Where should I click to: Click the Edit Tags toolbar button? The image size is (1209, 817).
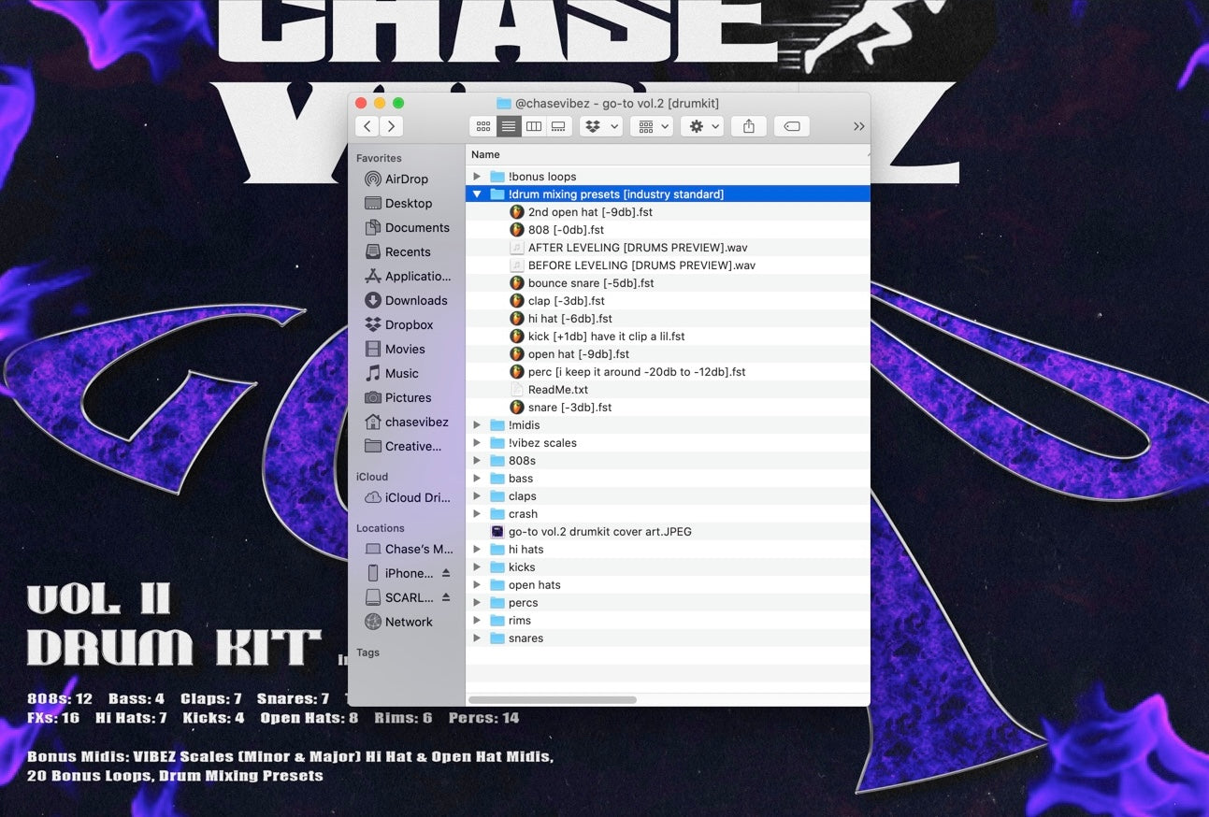792,126
